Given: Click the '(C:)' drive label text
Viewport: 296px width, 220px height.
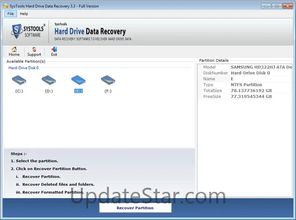Looking at the screenshot, I should point(19,91).
